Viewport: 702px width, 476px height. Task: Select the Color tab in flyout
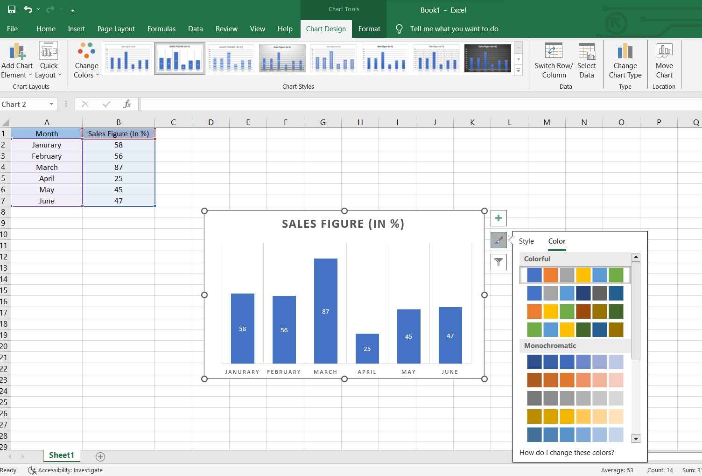pos(557,241)
